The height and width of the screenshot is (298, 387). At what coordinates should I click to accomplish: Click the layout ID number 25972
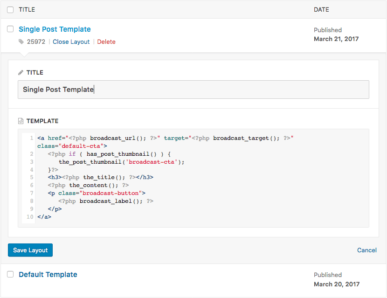pos(36,42)
